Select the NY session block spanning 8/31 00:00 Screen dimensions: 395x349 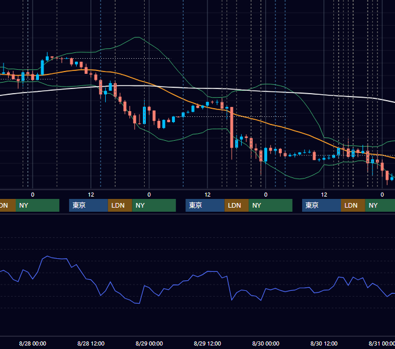(380, 205)
